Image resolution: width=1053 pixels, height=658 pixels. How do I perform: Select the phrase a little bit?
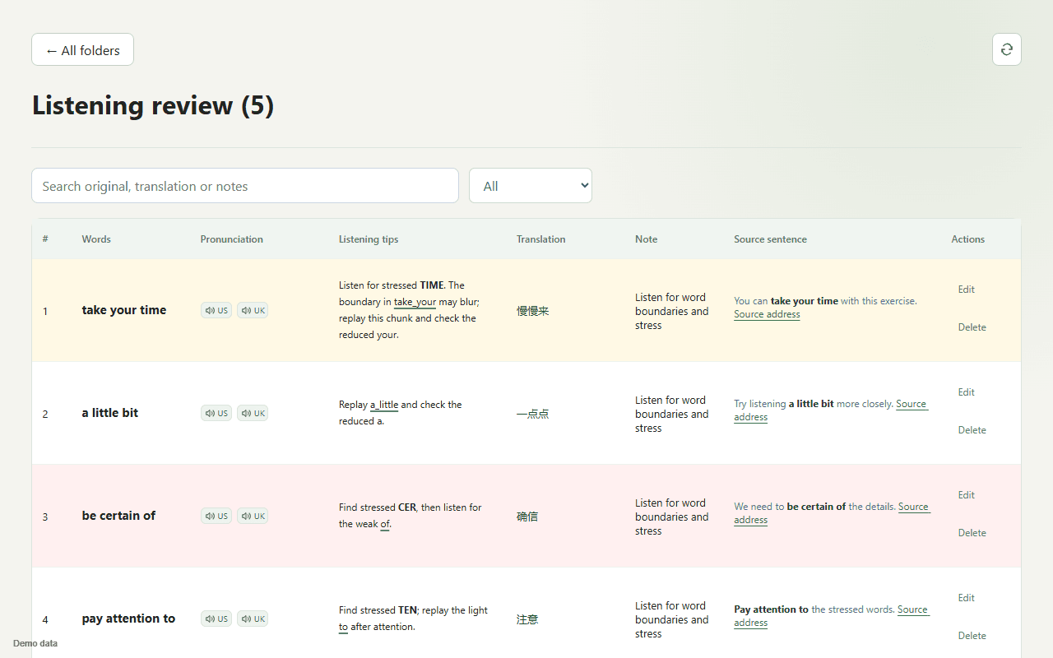(x=110, y=413)
